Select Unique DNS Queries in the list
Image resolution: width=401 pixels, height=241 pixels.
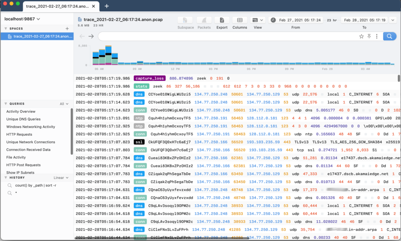point(23,119)
